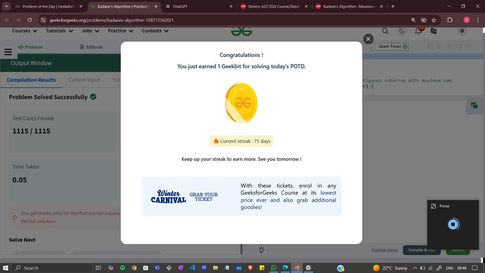Viewport: 485px width, 273px height.
Task: Toggle dark mode moon icon
Action: (x=402, y=31)
